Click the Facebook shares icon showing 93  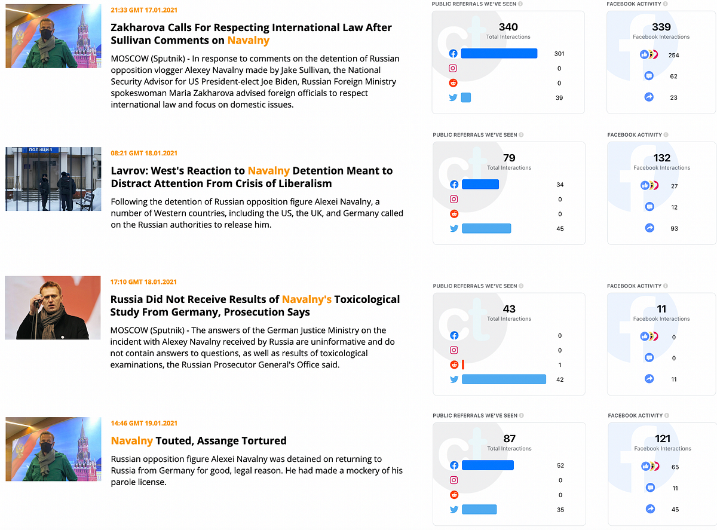(650, 228)
